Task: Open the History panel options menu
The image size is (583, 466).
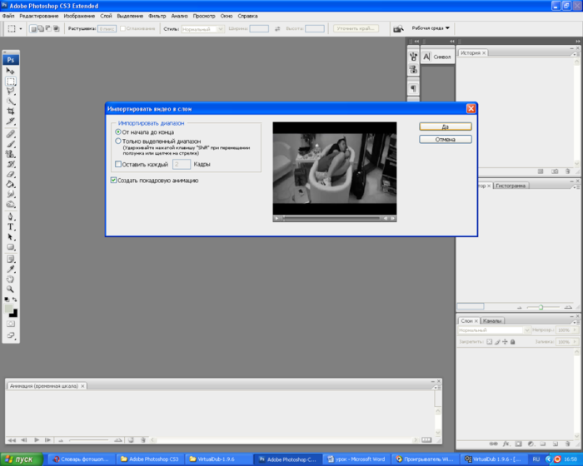Action: (x=576, y=54)
